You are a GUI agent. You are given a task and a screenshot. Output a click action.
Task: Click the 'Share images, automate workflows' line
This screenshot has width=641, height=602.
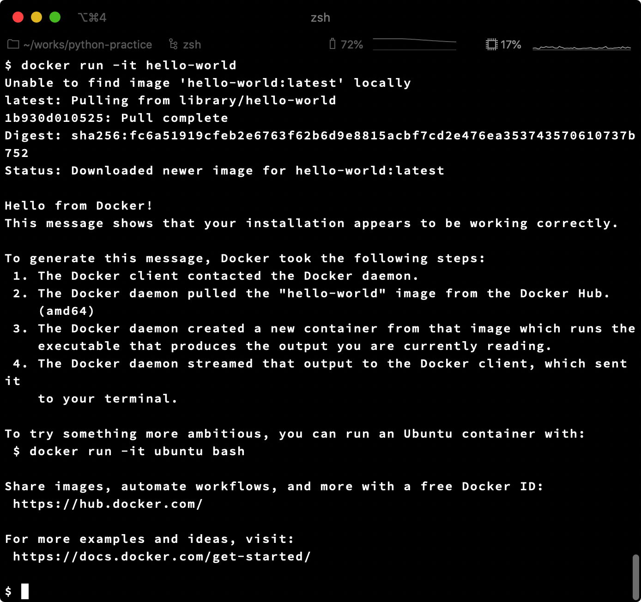point(274,486)
